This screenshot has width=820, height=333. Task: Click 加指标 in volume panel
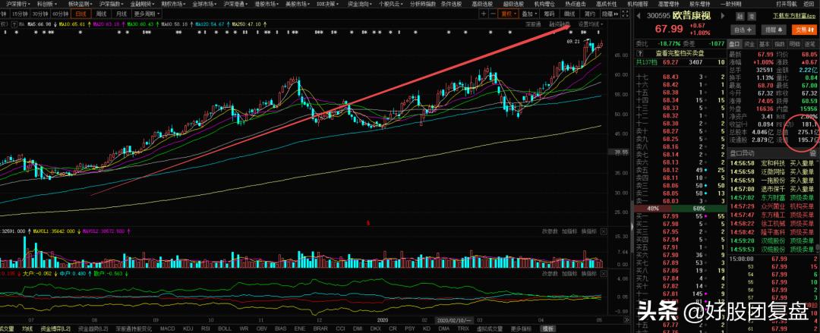[x=569, y=231]
